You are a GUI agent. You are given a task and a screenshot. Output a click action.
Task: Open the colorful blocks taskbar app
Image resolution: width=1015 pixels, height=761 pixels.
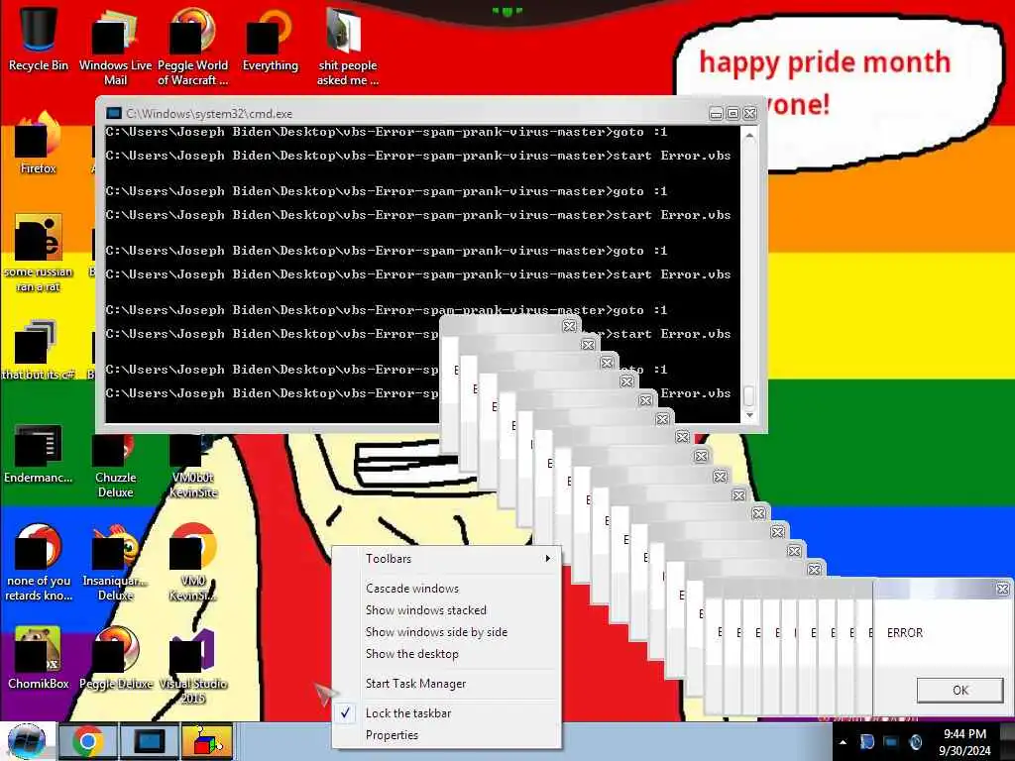[206, 741]
